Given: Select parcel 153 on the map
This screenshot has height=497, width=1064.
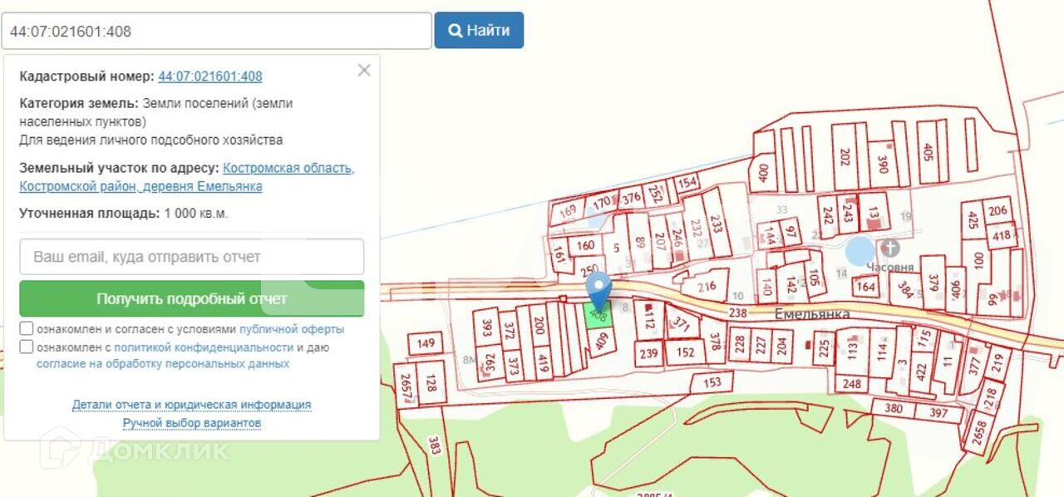Looking at the screenshot, I should click(x=712, y=382).
